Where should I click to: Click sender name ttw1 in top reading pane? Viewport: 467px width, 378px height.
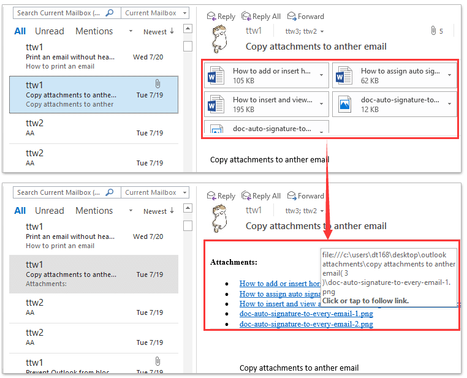click(254, 31)
